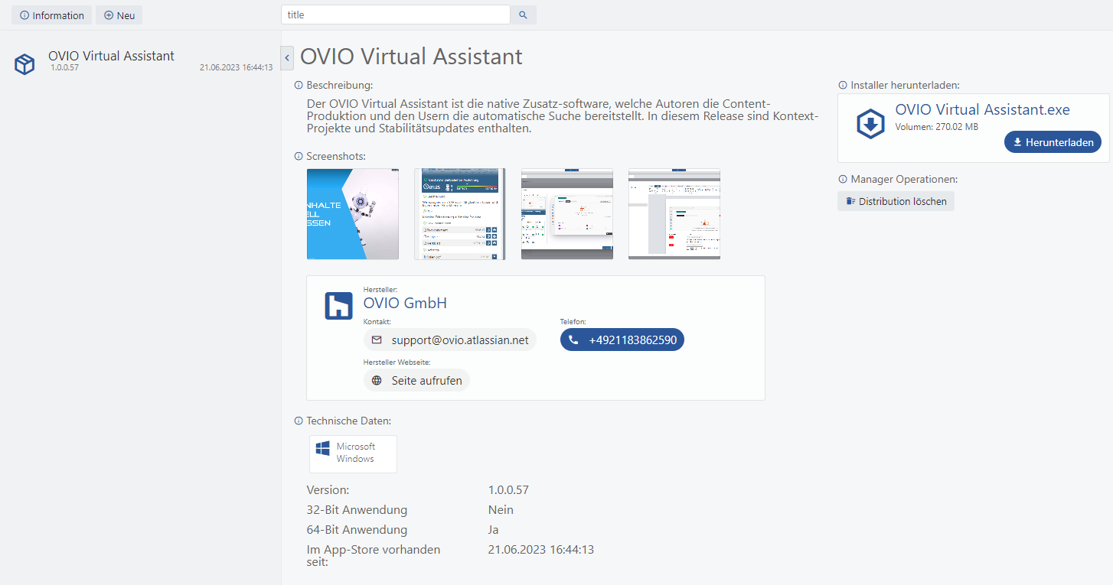Click the magnifier search button
Viewport: 1113px width, 585px height.
[523, 15]
